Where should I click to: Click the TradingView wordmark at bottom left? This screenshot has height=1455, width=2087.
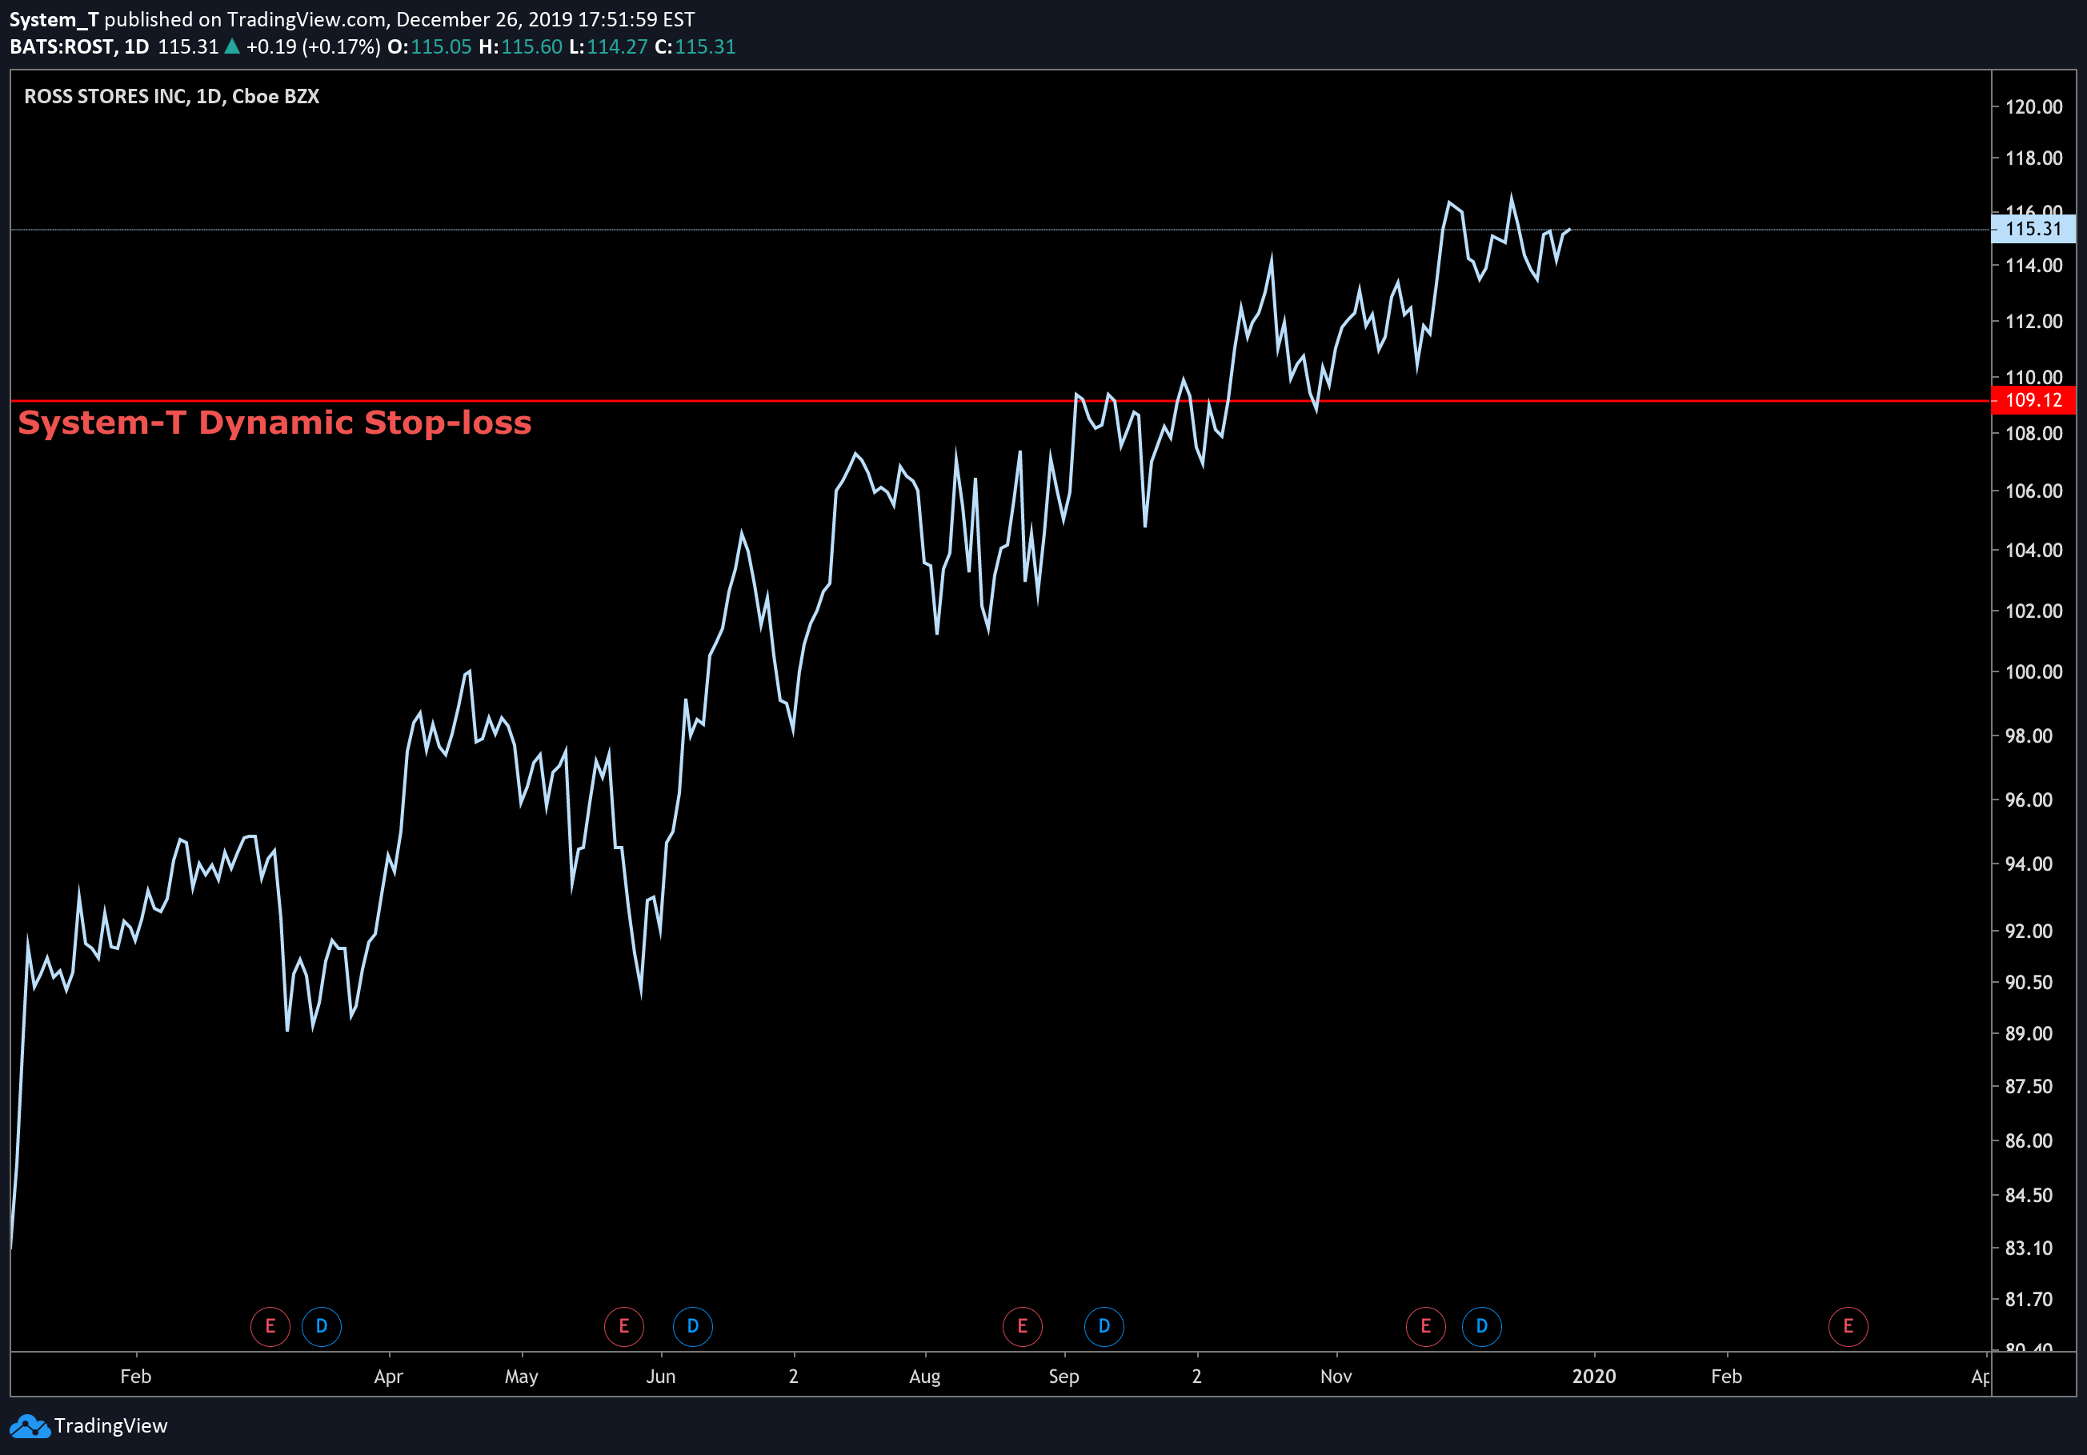tap(111, 1426)
